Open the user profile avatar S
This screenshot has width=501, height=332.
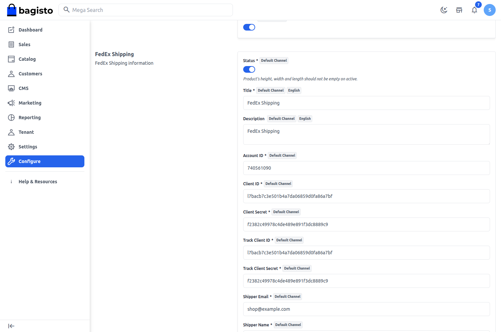490,10
